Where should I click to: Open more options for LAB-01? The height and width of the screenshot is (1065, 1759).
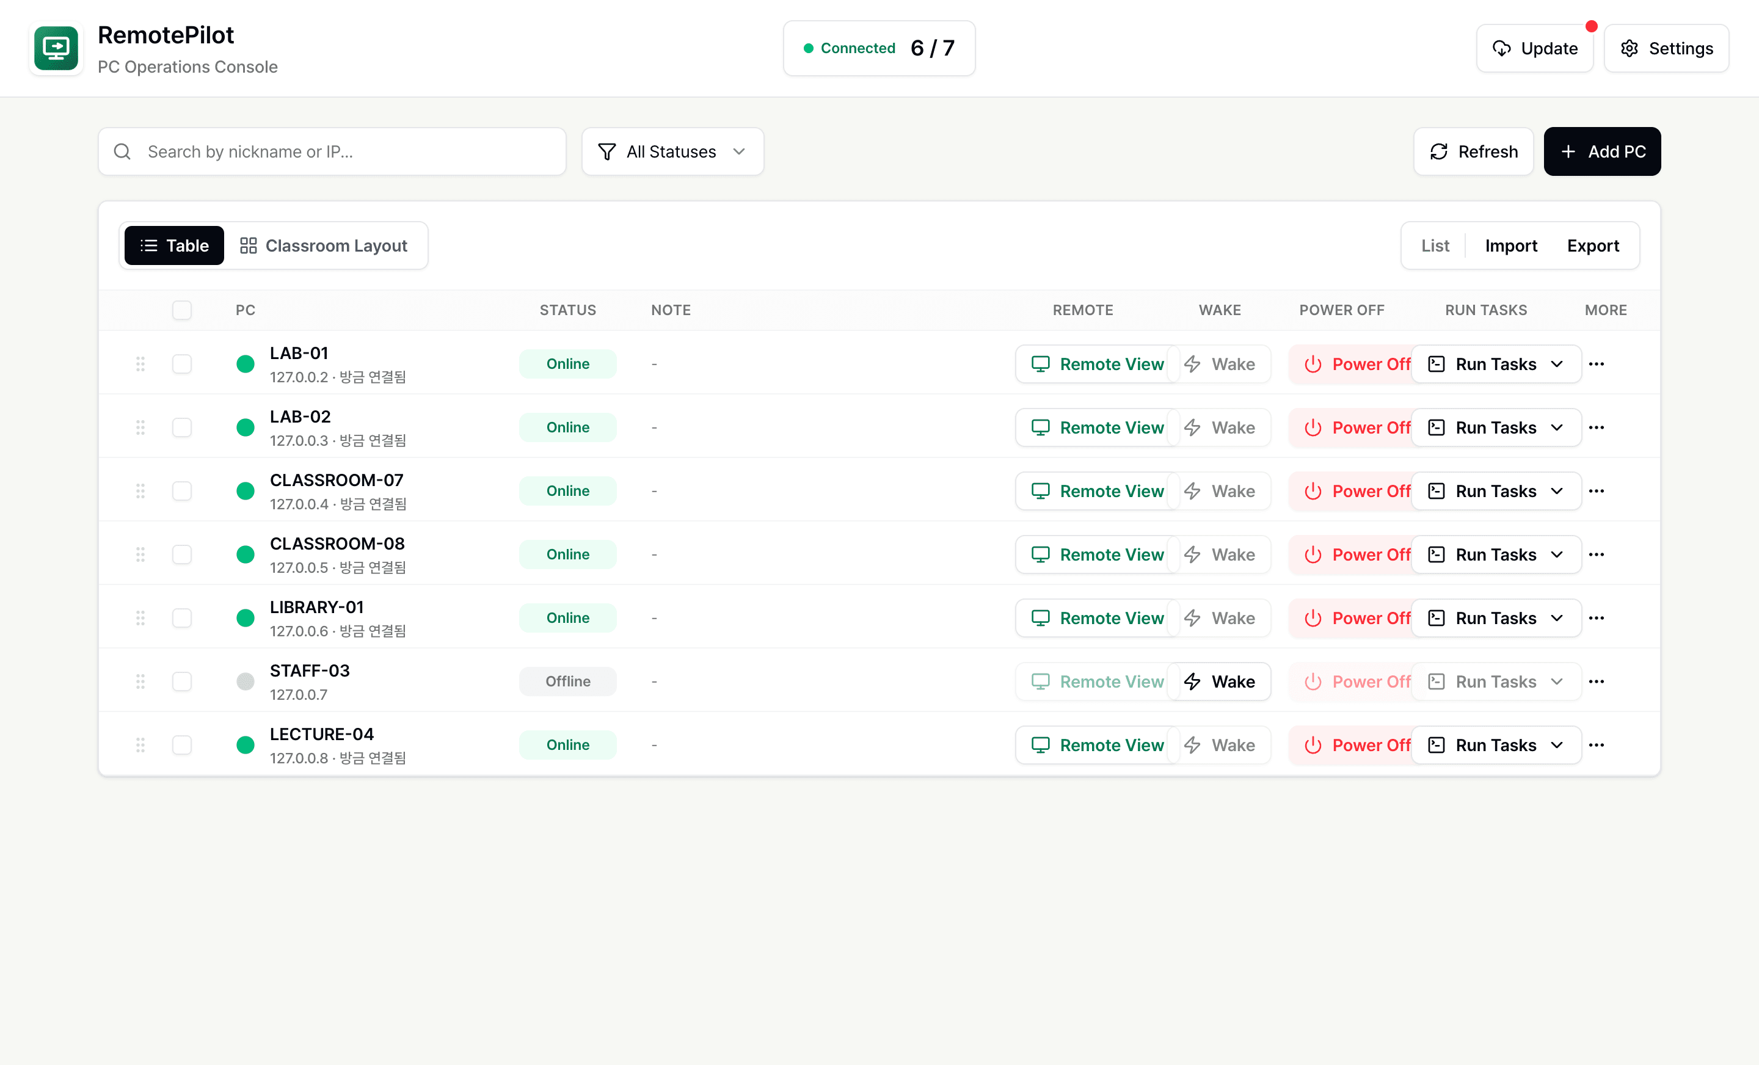pos(1597,364)
